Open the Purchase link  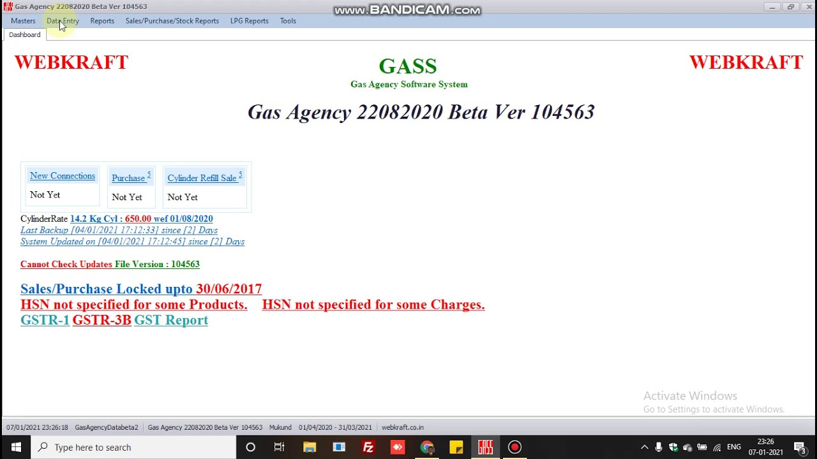tap(131, 177)
